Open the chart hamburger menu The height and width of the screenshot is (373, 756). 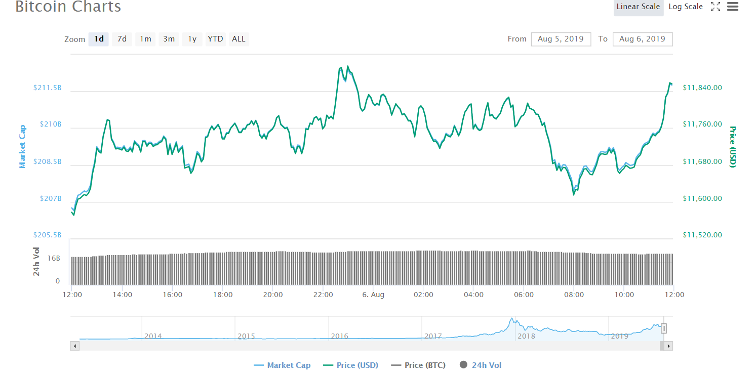pyautogui.click(x=733, y=7)
